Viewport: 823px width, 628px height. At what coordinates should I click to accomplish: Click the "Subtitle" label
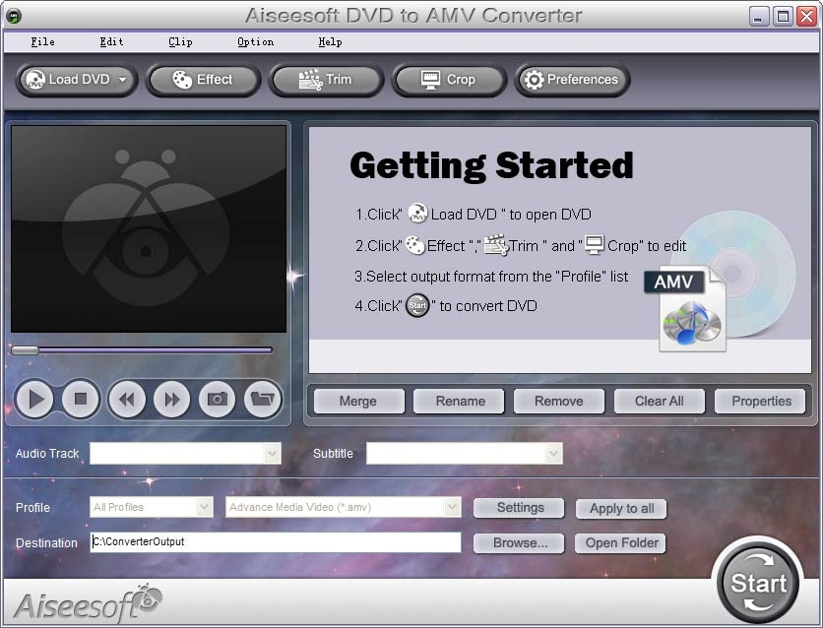click(x=333, y=454)
